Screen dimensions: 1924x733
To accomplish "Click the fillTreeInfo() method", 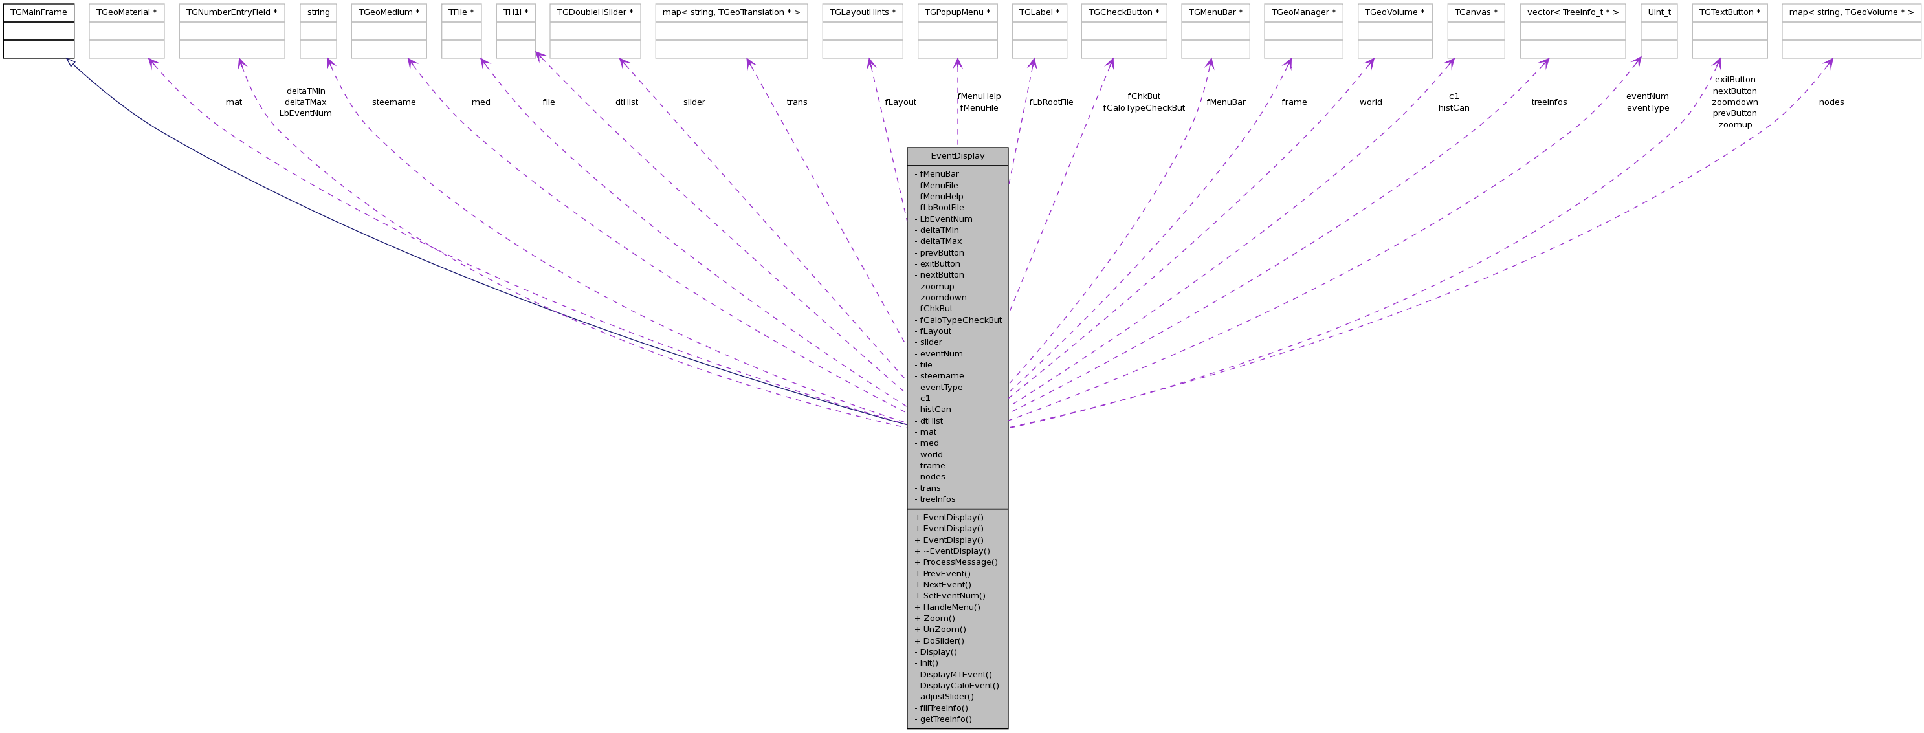I will (941, 708).
